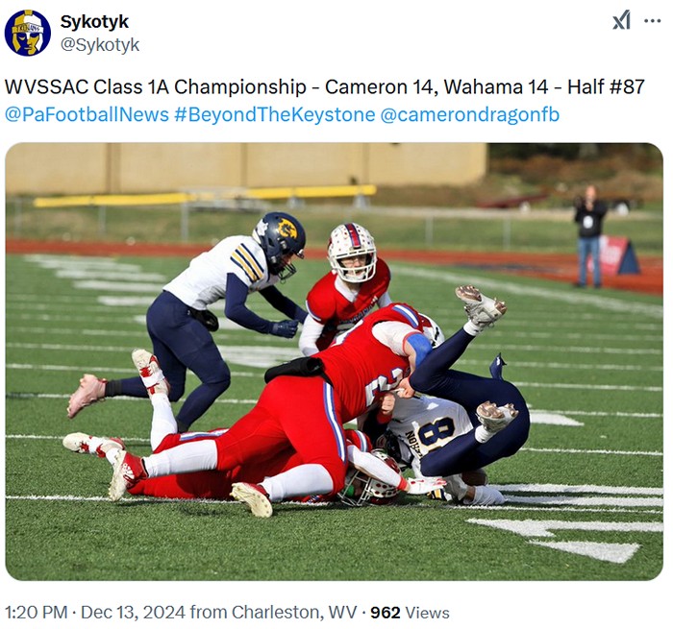Click the 962 Views counter

410,613
